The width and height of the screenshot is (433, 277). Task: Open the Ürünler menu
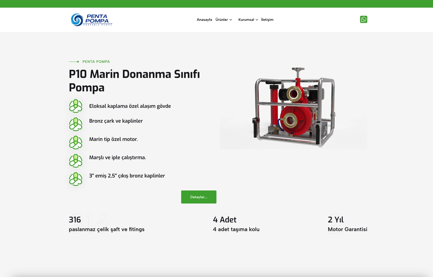point(221,20)
